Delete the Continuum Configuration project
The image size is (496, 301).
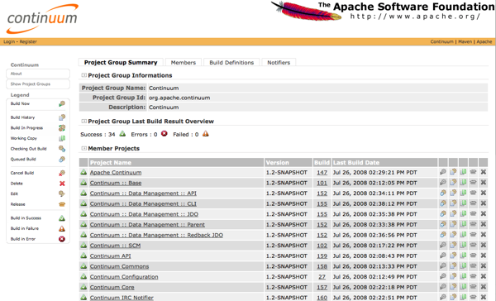pyautogui.click(x=484, y=276)
